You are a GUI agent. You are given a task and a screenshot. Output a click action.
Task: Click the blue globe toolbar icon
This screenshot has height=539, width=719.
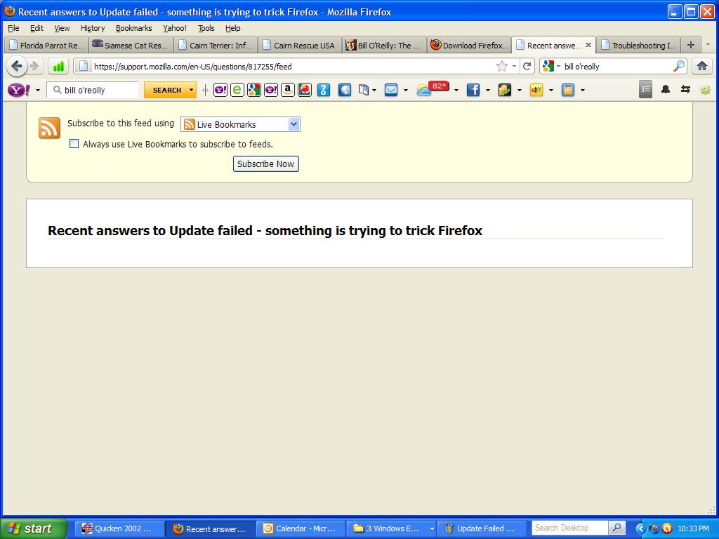click(345, 91)
